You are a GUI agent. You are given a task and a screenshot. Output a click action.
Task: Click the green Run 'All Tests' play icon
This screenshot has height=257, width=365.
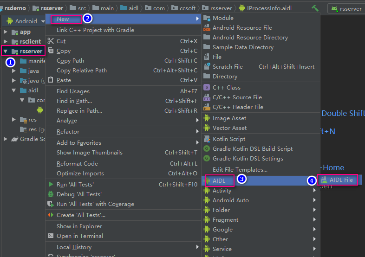51,184
